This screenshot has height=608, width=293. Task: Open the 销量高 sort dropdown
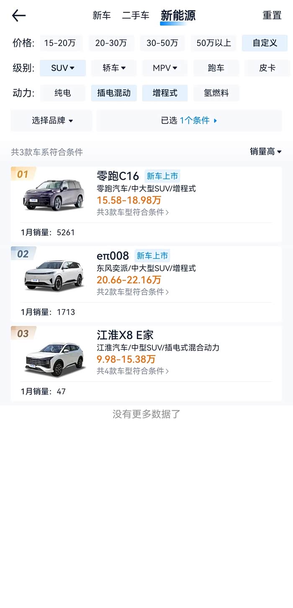[x=265, y=152]
